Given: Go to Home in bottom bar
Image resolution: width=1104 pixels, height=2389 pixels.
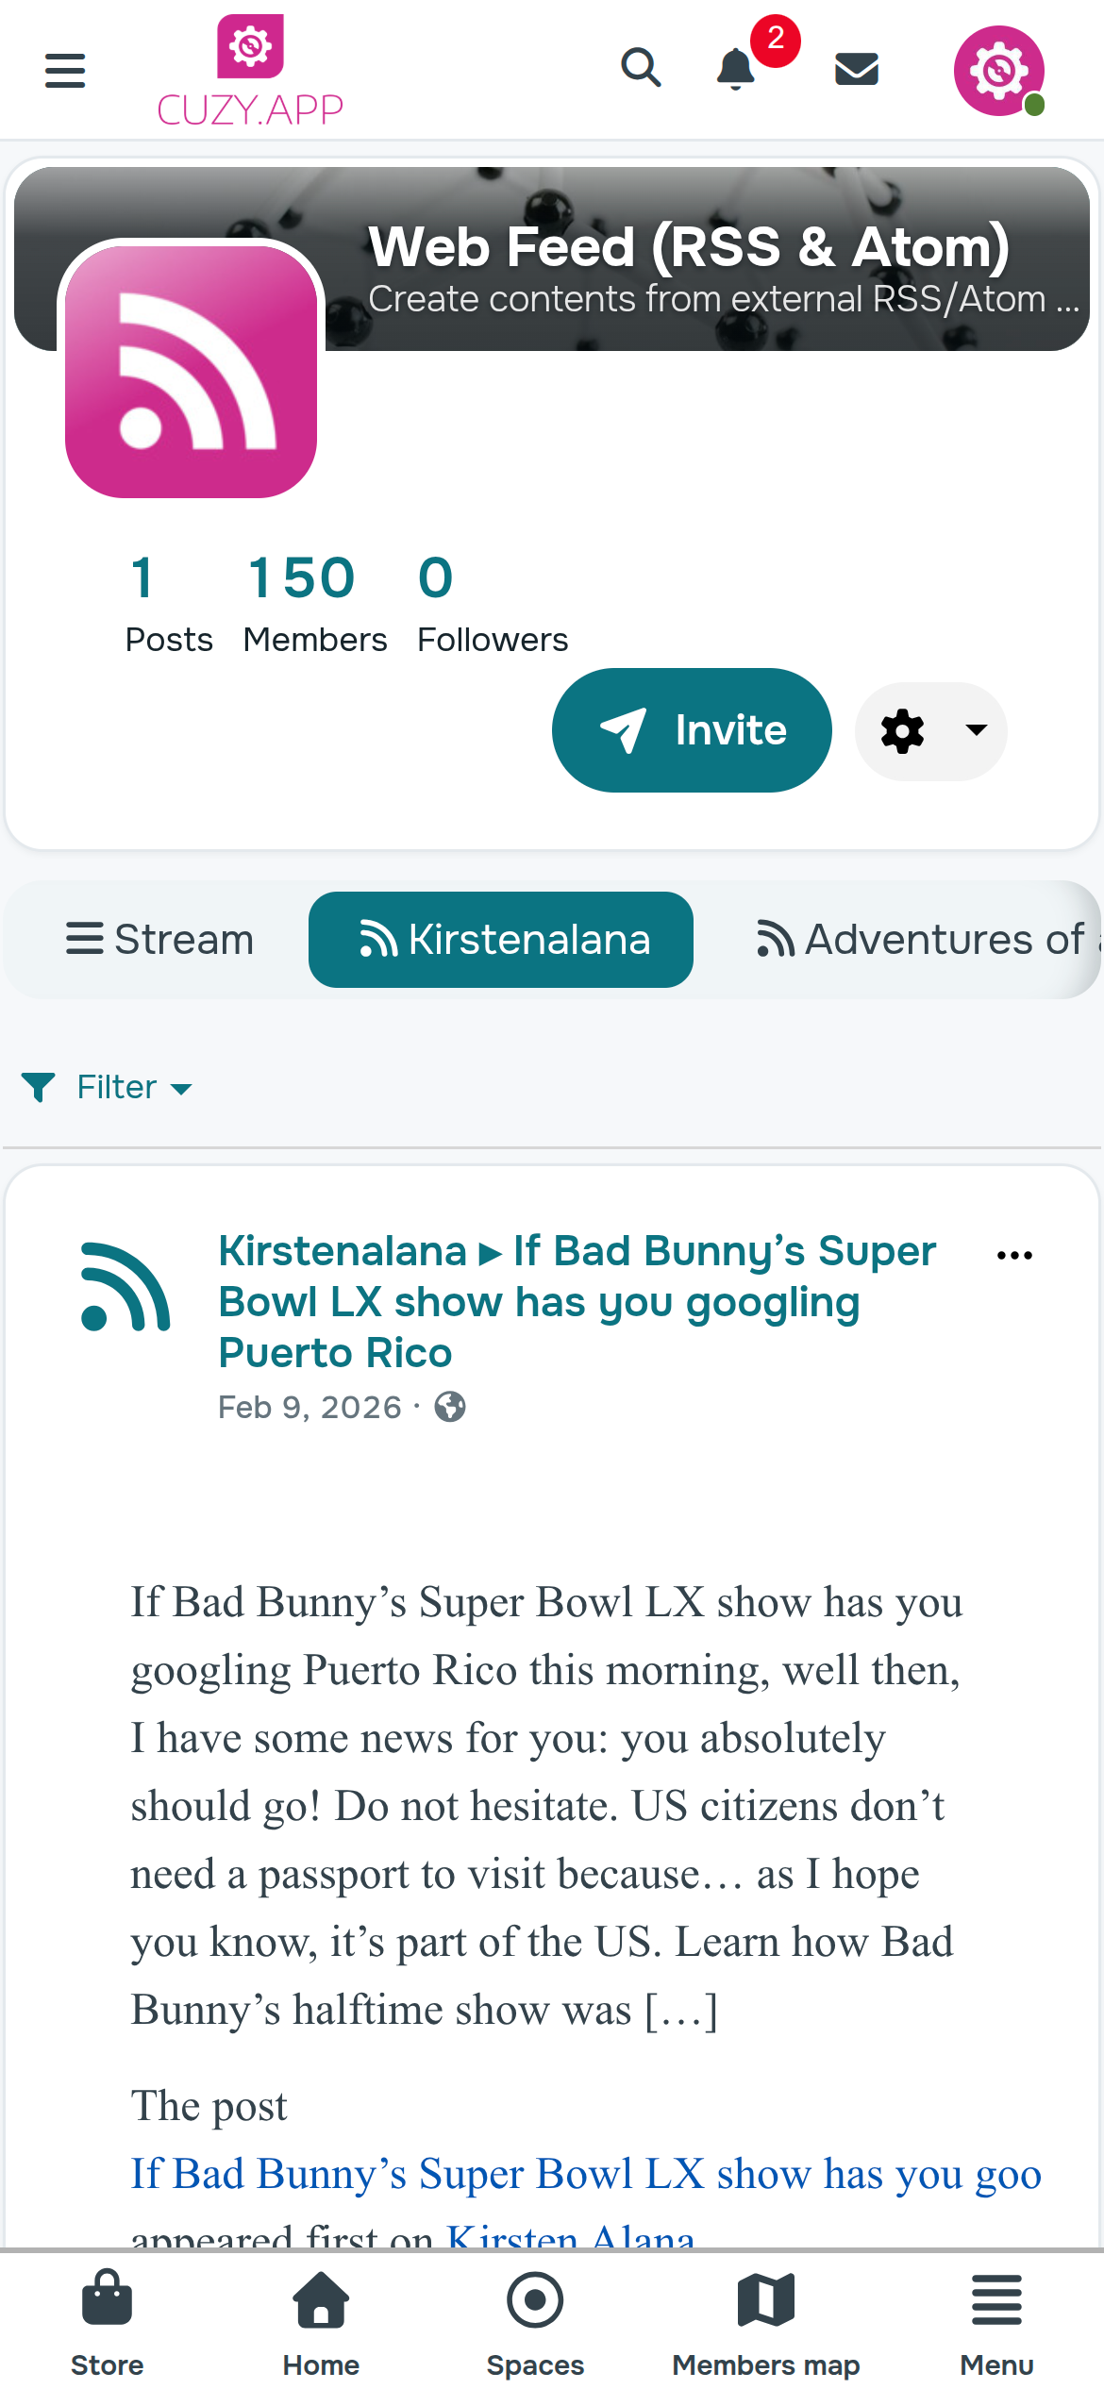Looking at the screenshot, I should (321, 2323).
